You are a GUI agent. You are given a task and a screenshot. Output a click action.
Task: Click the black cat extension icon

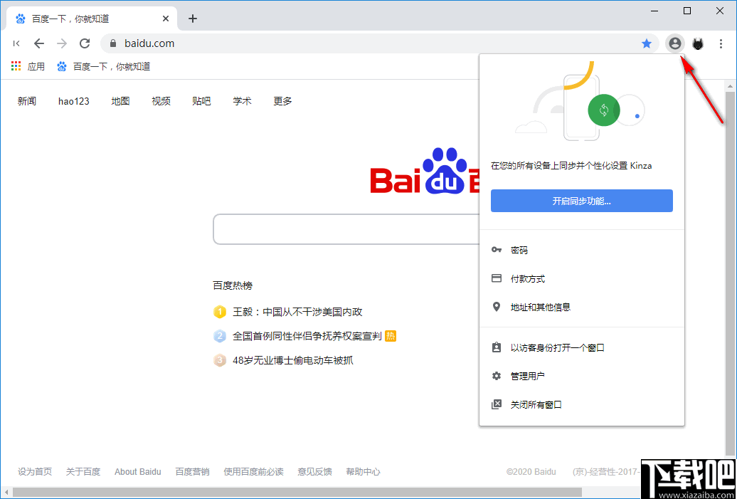(698, 44)
